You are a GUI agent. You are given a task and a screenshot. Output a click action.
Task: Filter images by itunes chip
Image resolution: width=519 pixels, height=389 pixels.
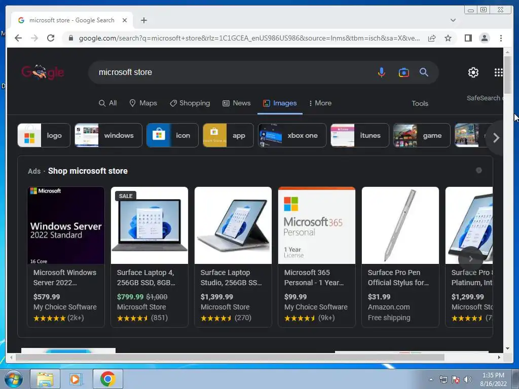click(x=360, y=135)
